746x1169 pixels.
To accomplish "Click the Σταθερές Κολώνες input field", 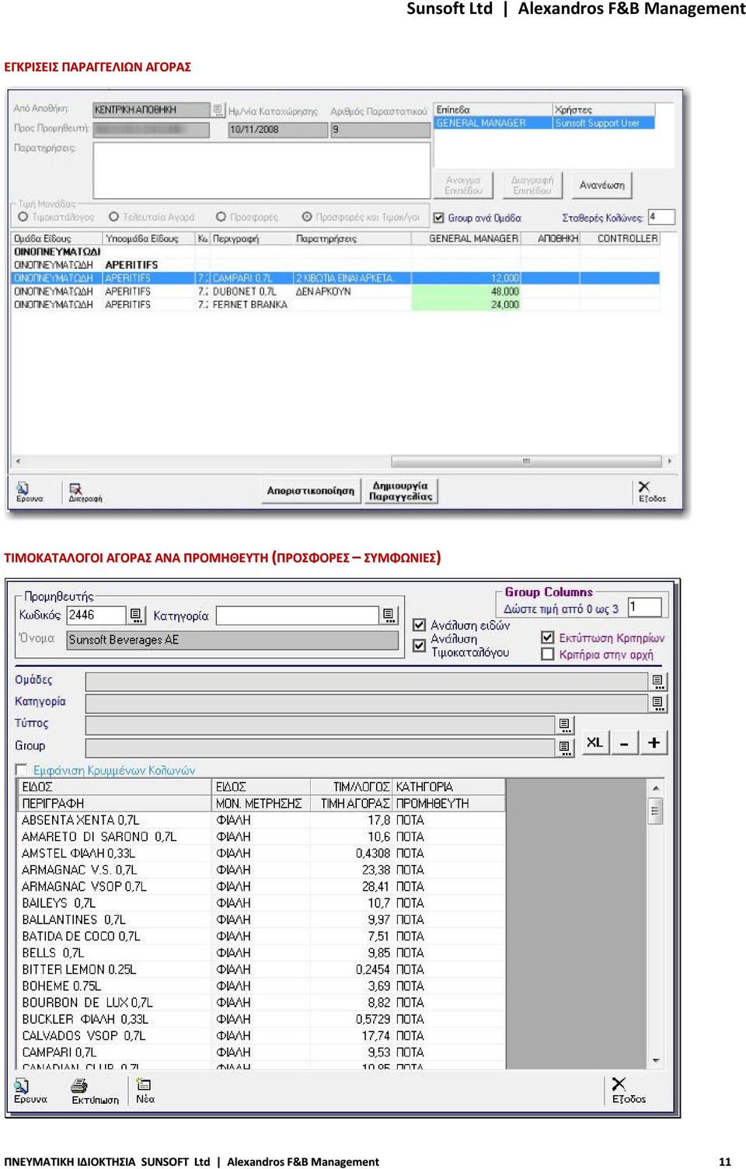I will [661, 217].
